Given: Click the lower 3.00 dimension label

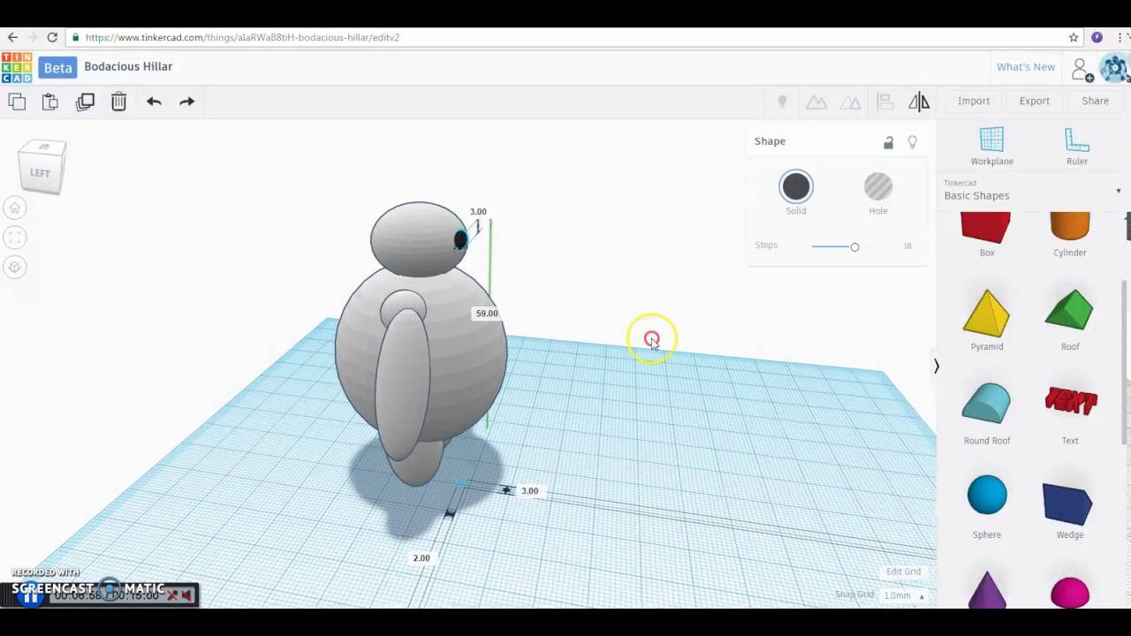Looking at the screenshot, I should pyautogui.click(x=529, y=491).
